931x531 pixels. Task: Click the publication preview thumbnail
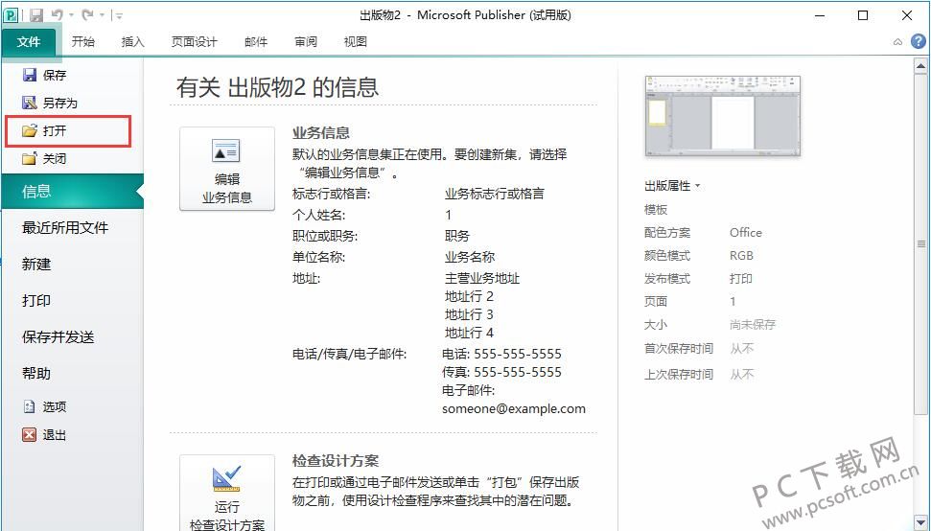pyautogui.click(x=723, y=116)
